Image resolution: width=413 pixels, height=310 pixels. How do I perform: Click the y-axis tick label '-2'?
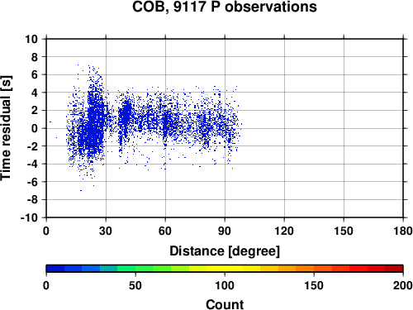[x=32, y=146]
